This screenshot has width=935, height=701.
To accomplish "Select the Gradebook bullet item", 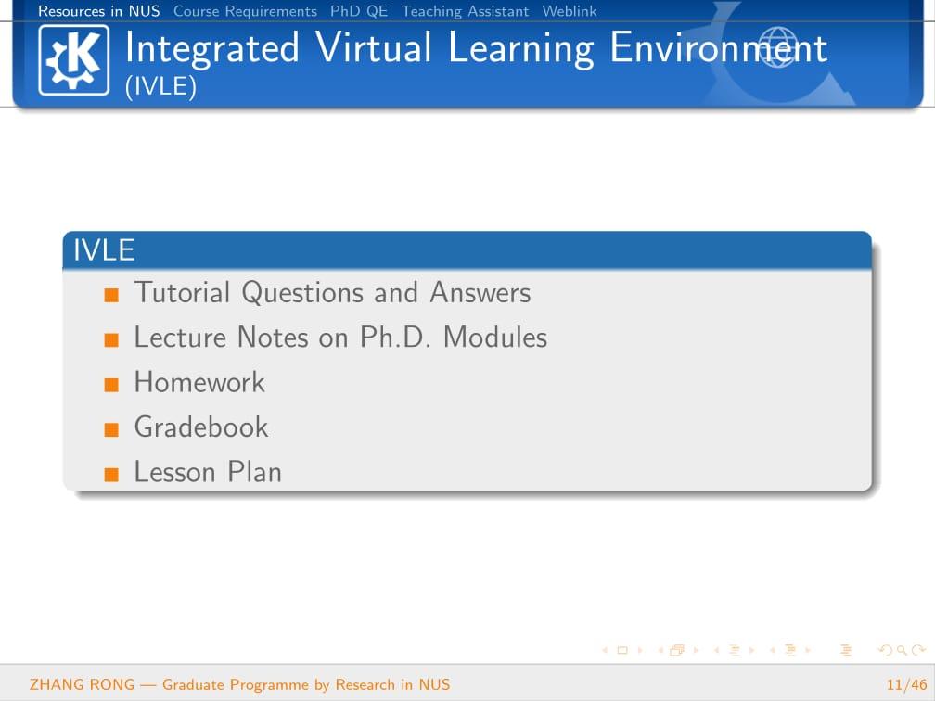I will (x=201, y=427).
